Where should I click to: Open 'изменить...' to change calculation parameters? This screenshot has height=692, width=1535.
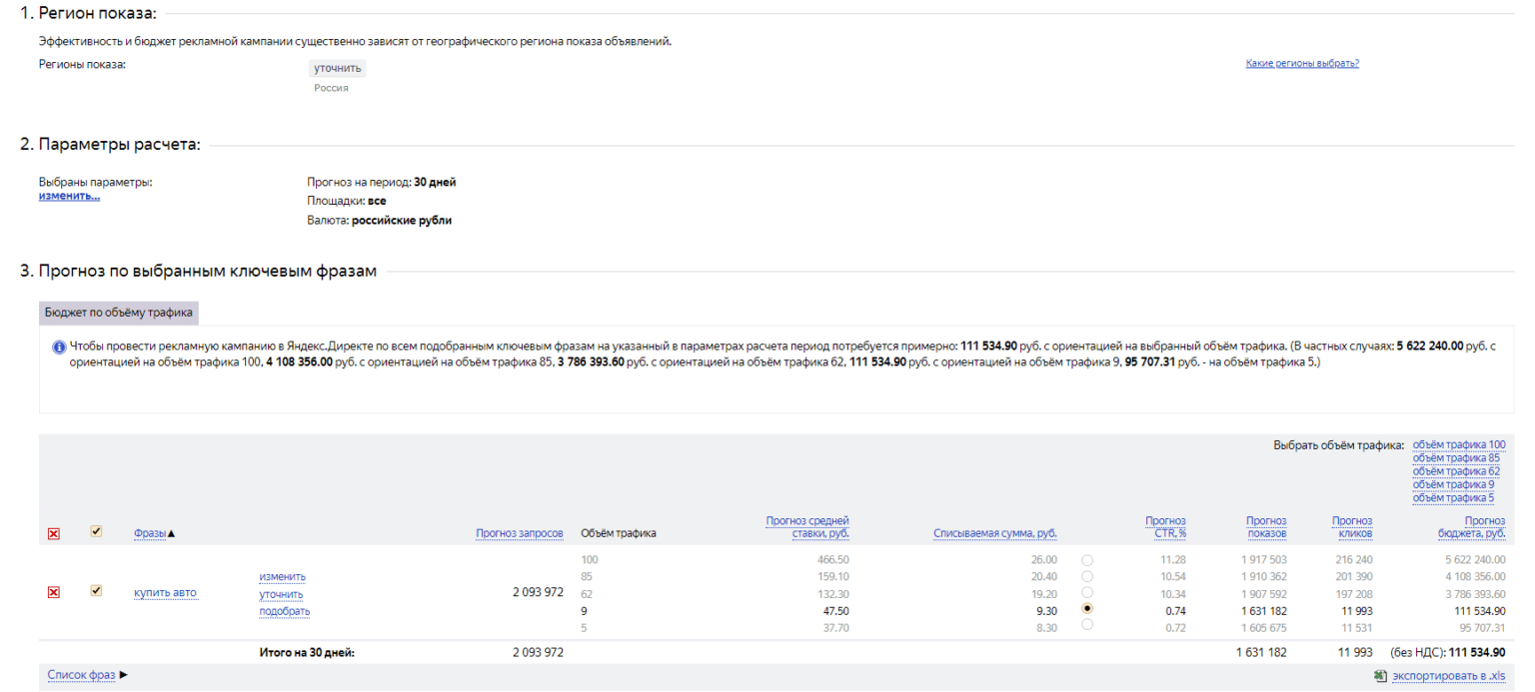(x=69, y=196)
